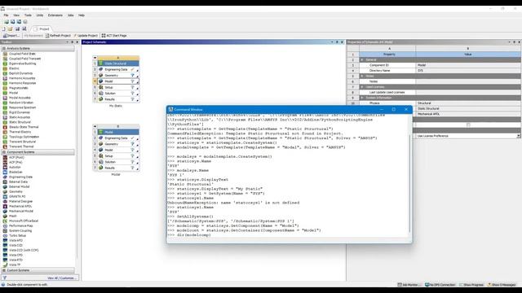Click View All / Customize link
Screen dimensions: 522x293
(x=61, y=278)
